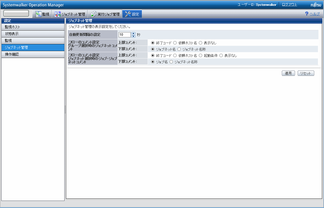Select ジョブネット名 for group lower comment

[x=153, y=49]
